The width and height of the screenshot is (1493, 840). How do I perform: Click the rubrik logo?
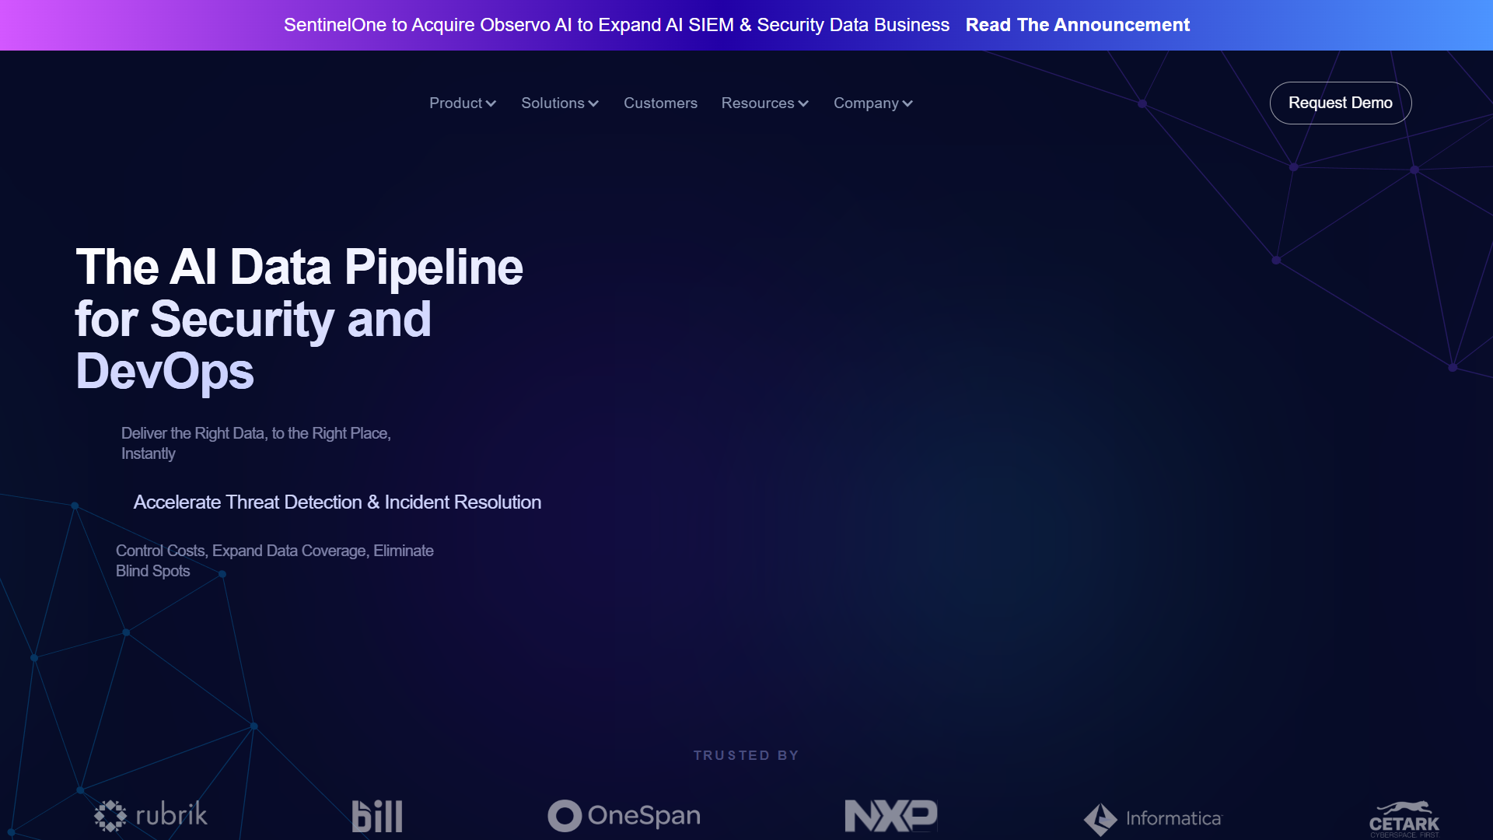point(151,815)
